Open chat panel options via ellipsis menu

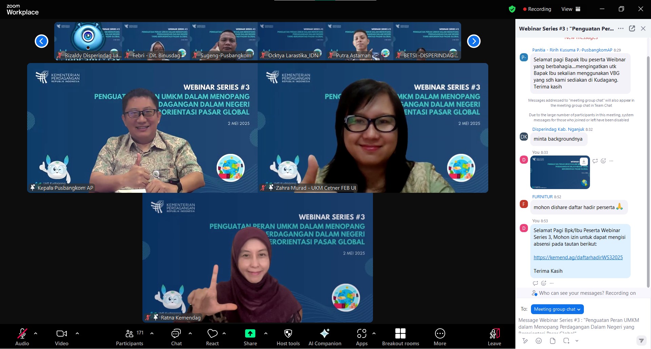[621, 28]
